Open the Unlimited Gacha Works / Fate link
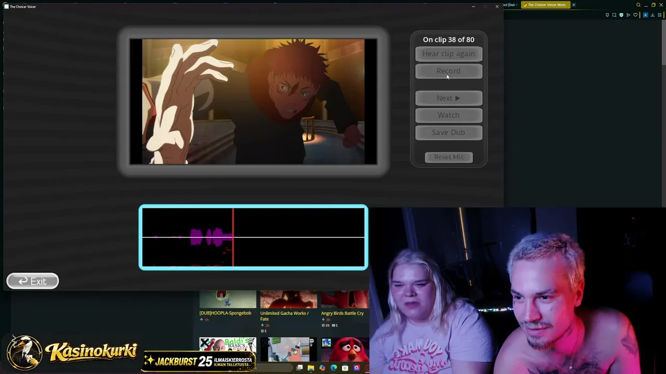The image size is (666, 374). pos(284,316)
